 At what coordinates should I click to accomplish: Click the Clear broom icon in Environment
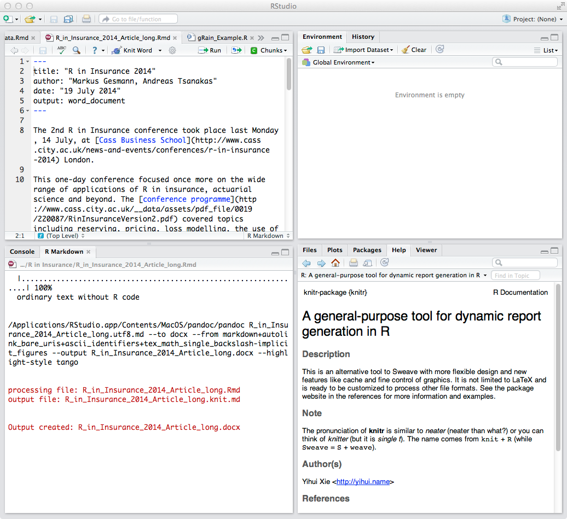click(406, 50)
